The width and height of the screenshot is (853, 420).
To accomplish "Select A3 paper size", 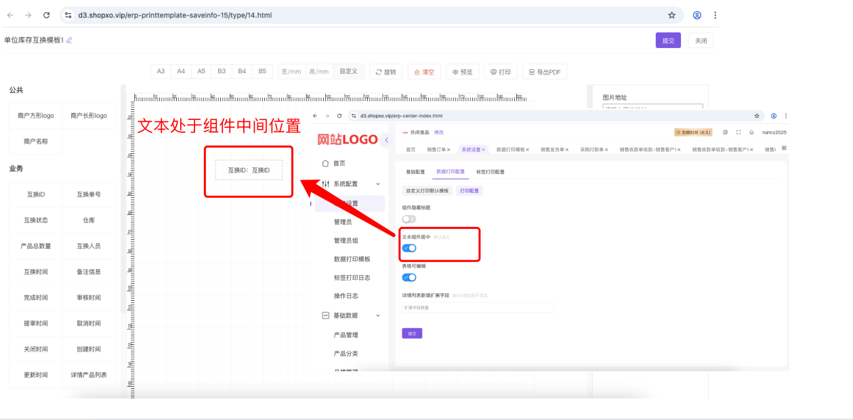I will point(161,71).
